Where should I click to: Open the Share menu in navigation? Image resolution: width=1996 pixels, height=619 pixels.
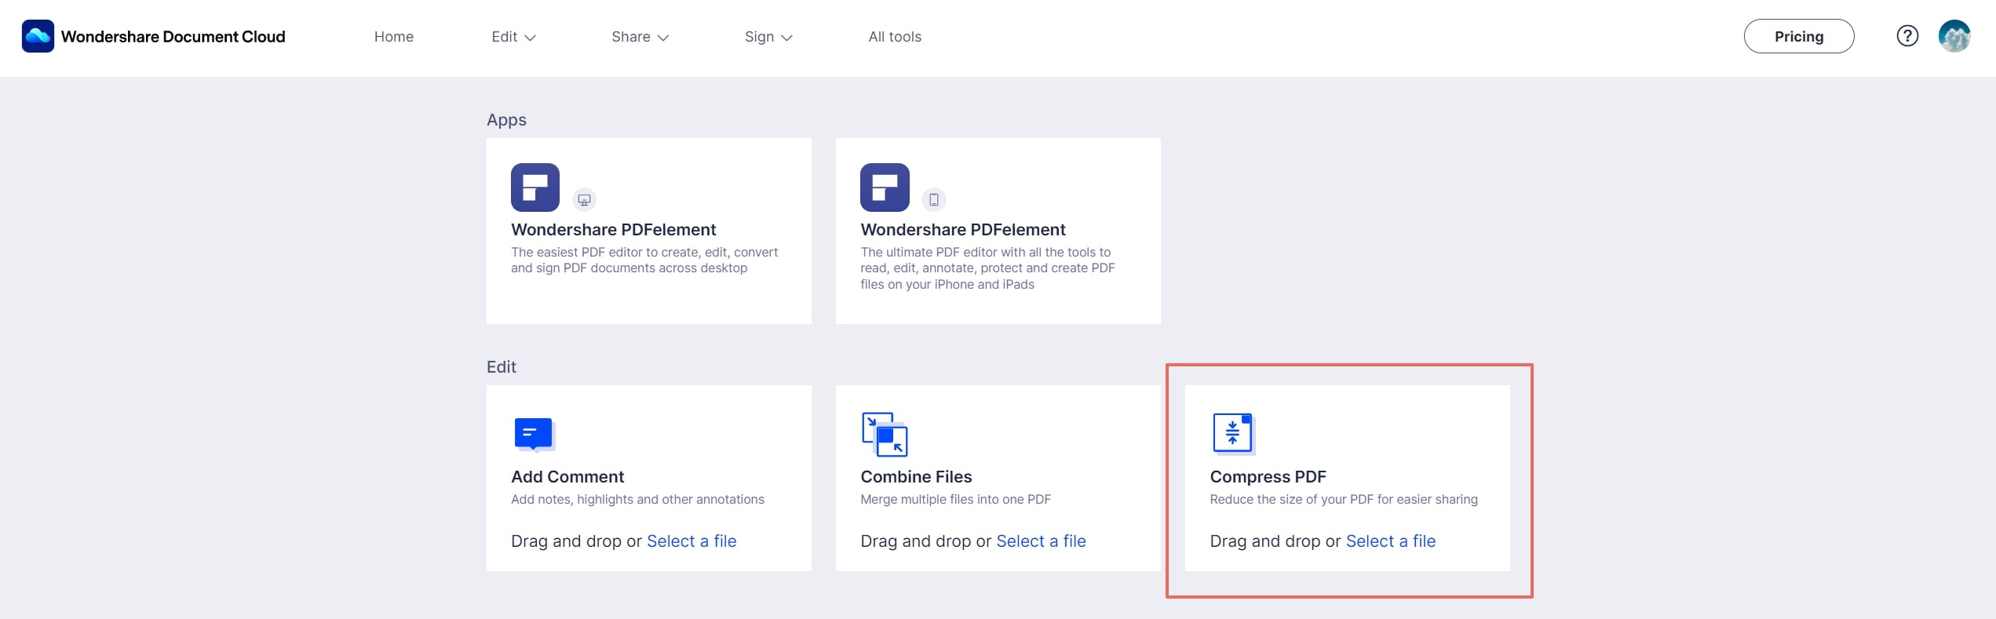pos(640,37)
